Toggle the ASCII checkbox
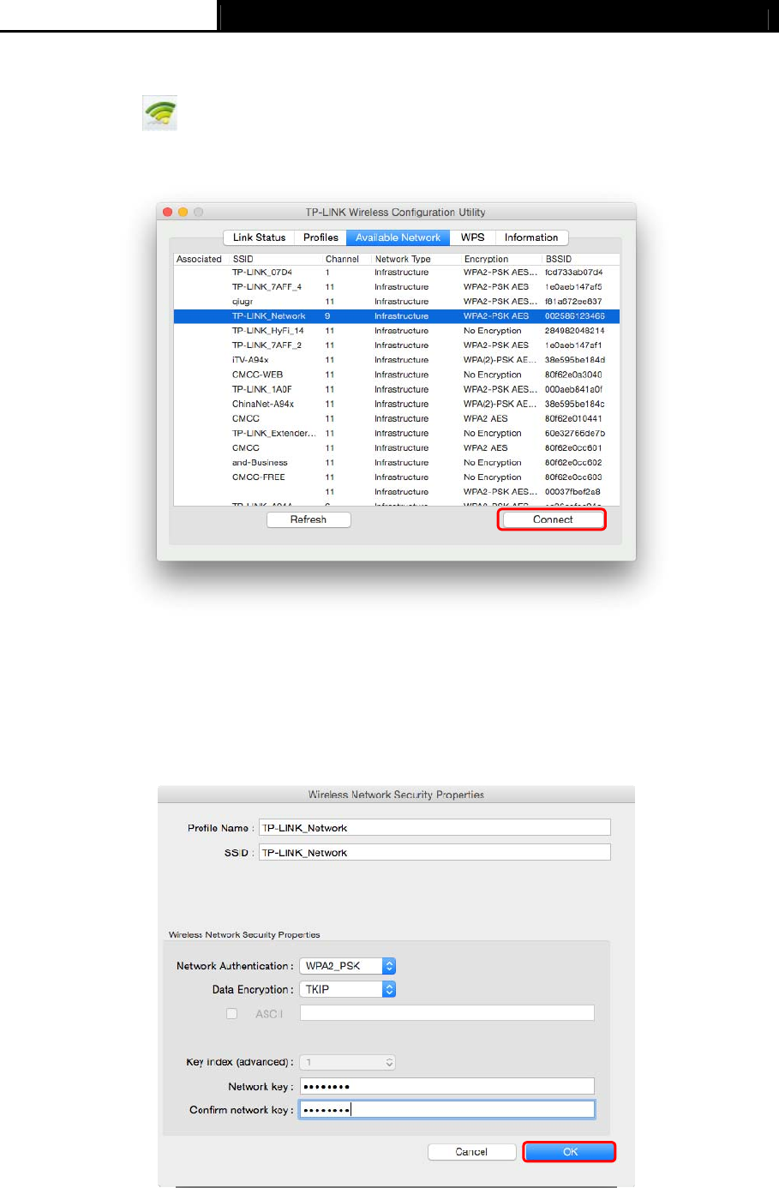Image resolution: width=779 pixels, height=1188 pixels. point(231,1013)
